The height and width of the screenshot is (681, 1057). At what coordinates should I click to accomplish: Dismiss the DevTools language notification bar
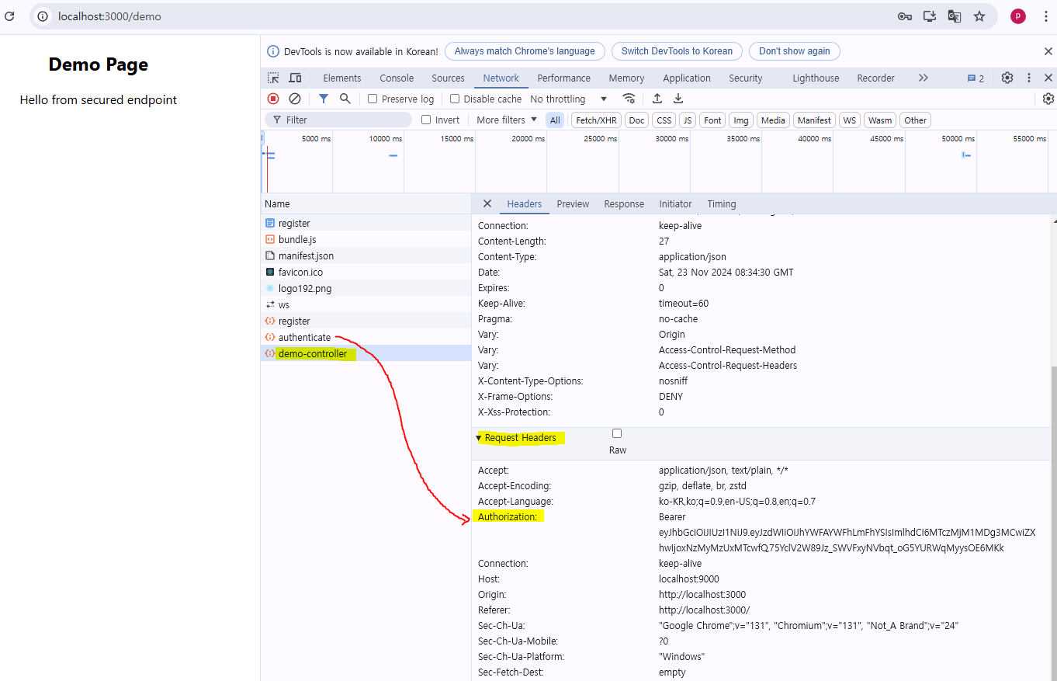(x=1048, y=51)
